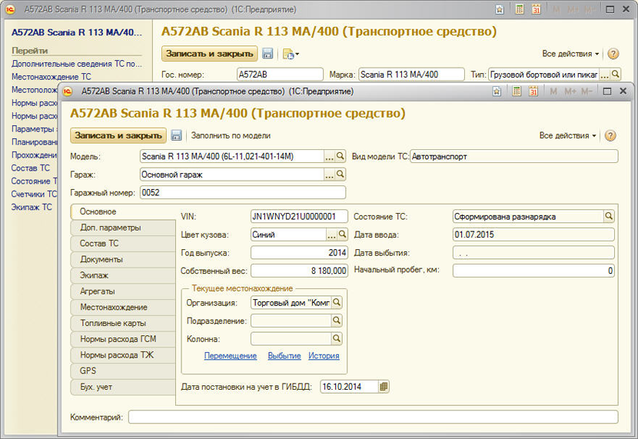Open help icon in back window
The width and height of the screenshot is (638, 439).
click(x=613, y=54)
